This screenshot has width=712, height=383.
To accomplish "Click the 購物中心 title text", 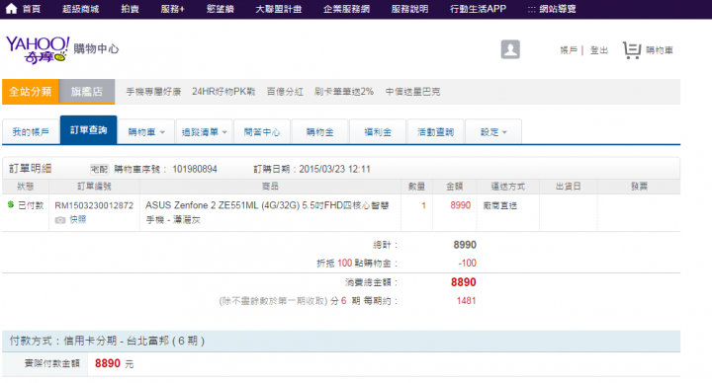I will [96, 48].
